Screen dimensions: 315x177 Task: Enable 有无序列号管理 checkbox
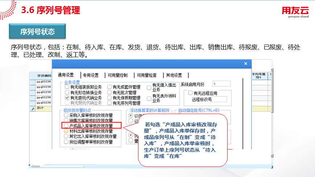tap(109, 103)
